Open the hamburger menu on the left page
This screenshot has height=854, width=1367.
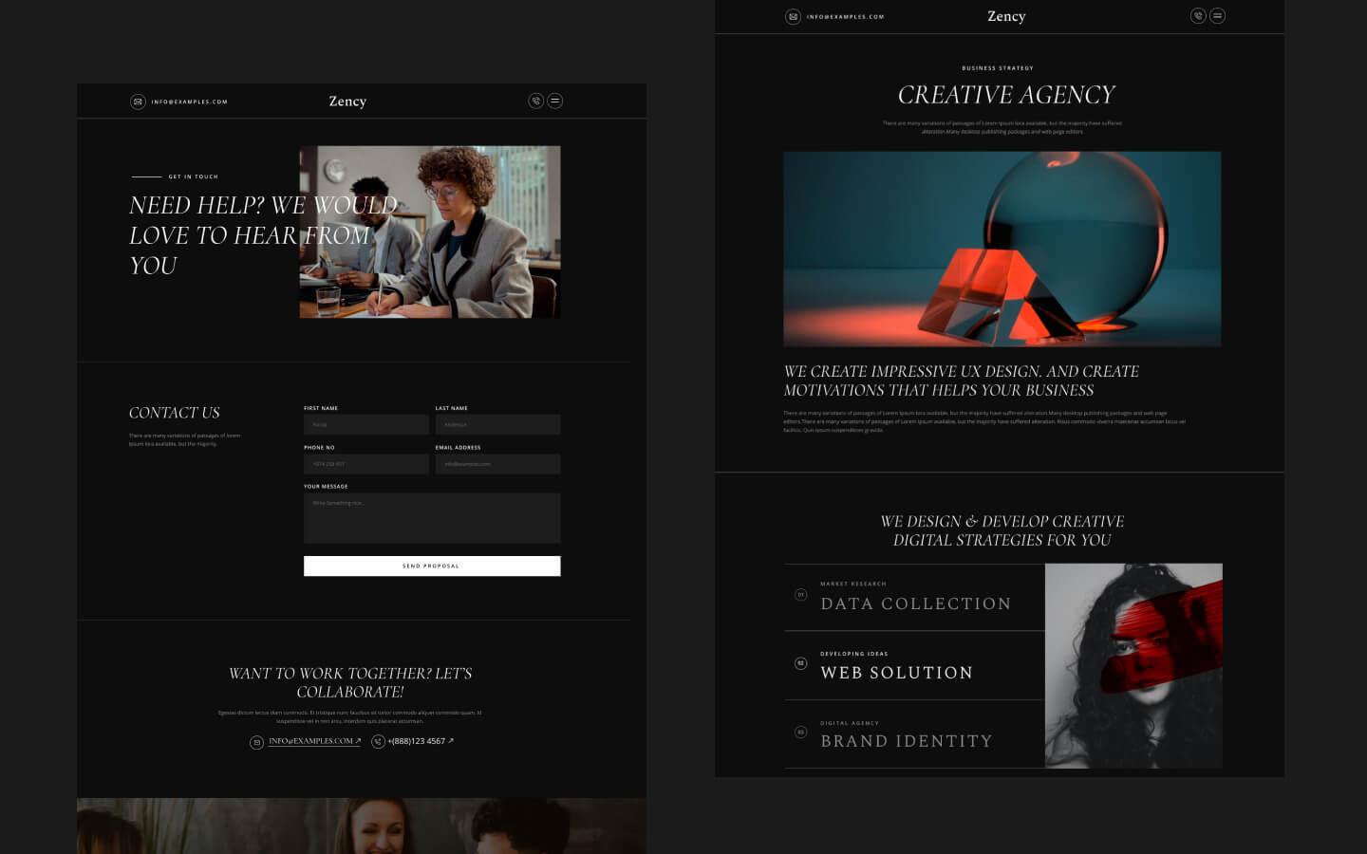click(555, 101)
